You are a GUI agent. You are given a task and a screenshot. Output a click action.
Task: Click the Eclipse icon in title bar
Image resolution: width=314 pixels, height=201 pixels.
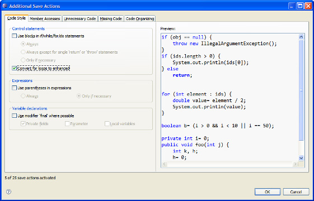[5, 6]
